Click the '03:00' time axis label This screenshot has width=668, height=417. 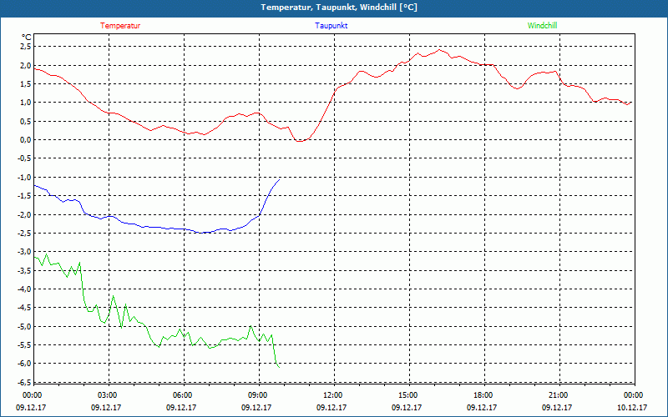(x=108, y=395)
